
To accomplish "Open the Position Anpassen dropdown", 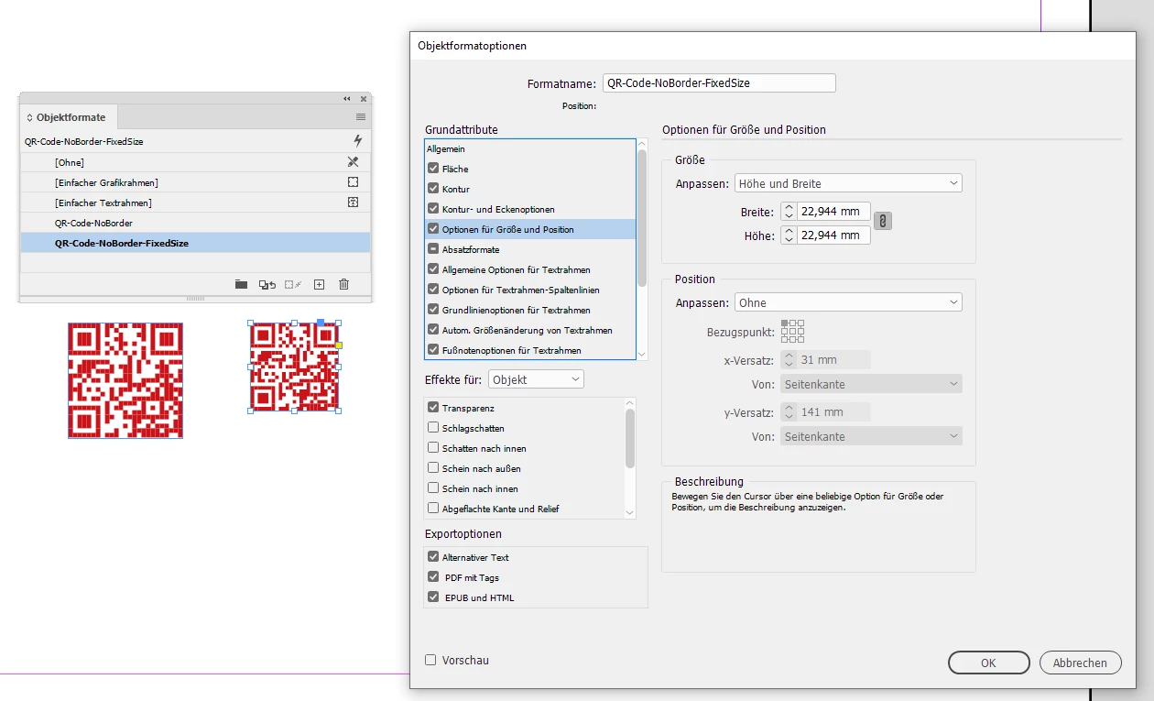I will [848, 302].
